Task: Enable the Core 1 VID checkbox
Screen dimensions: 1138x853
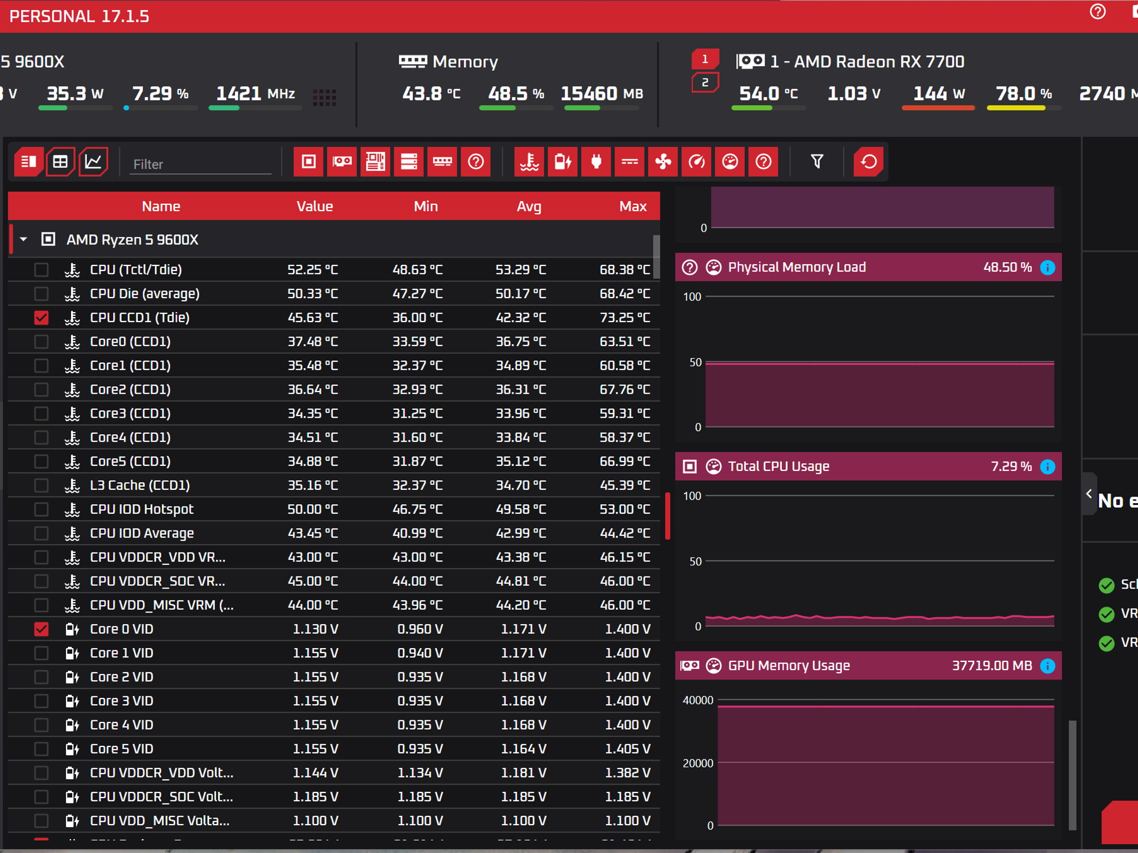Action: 41,653
